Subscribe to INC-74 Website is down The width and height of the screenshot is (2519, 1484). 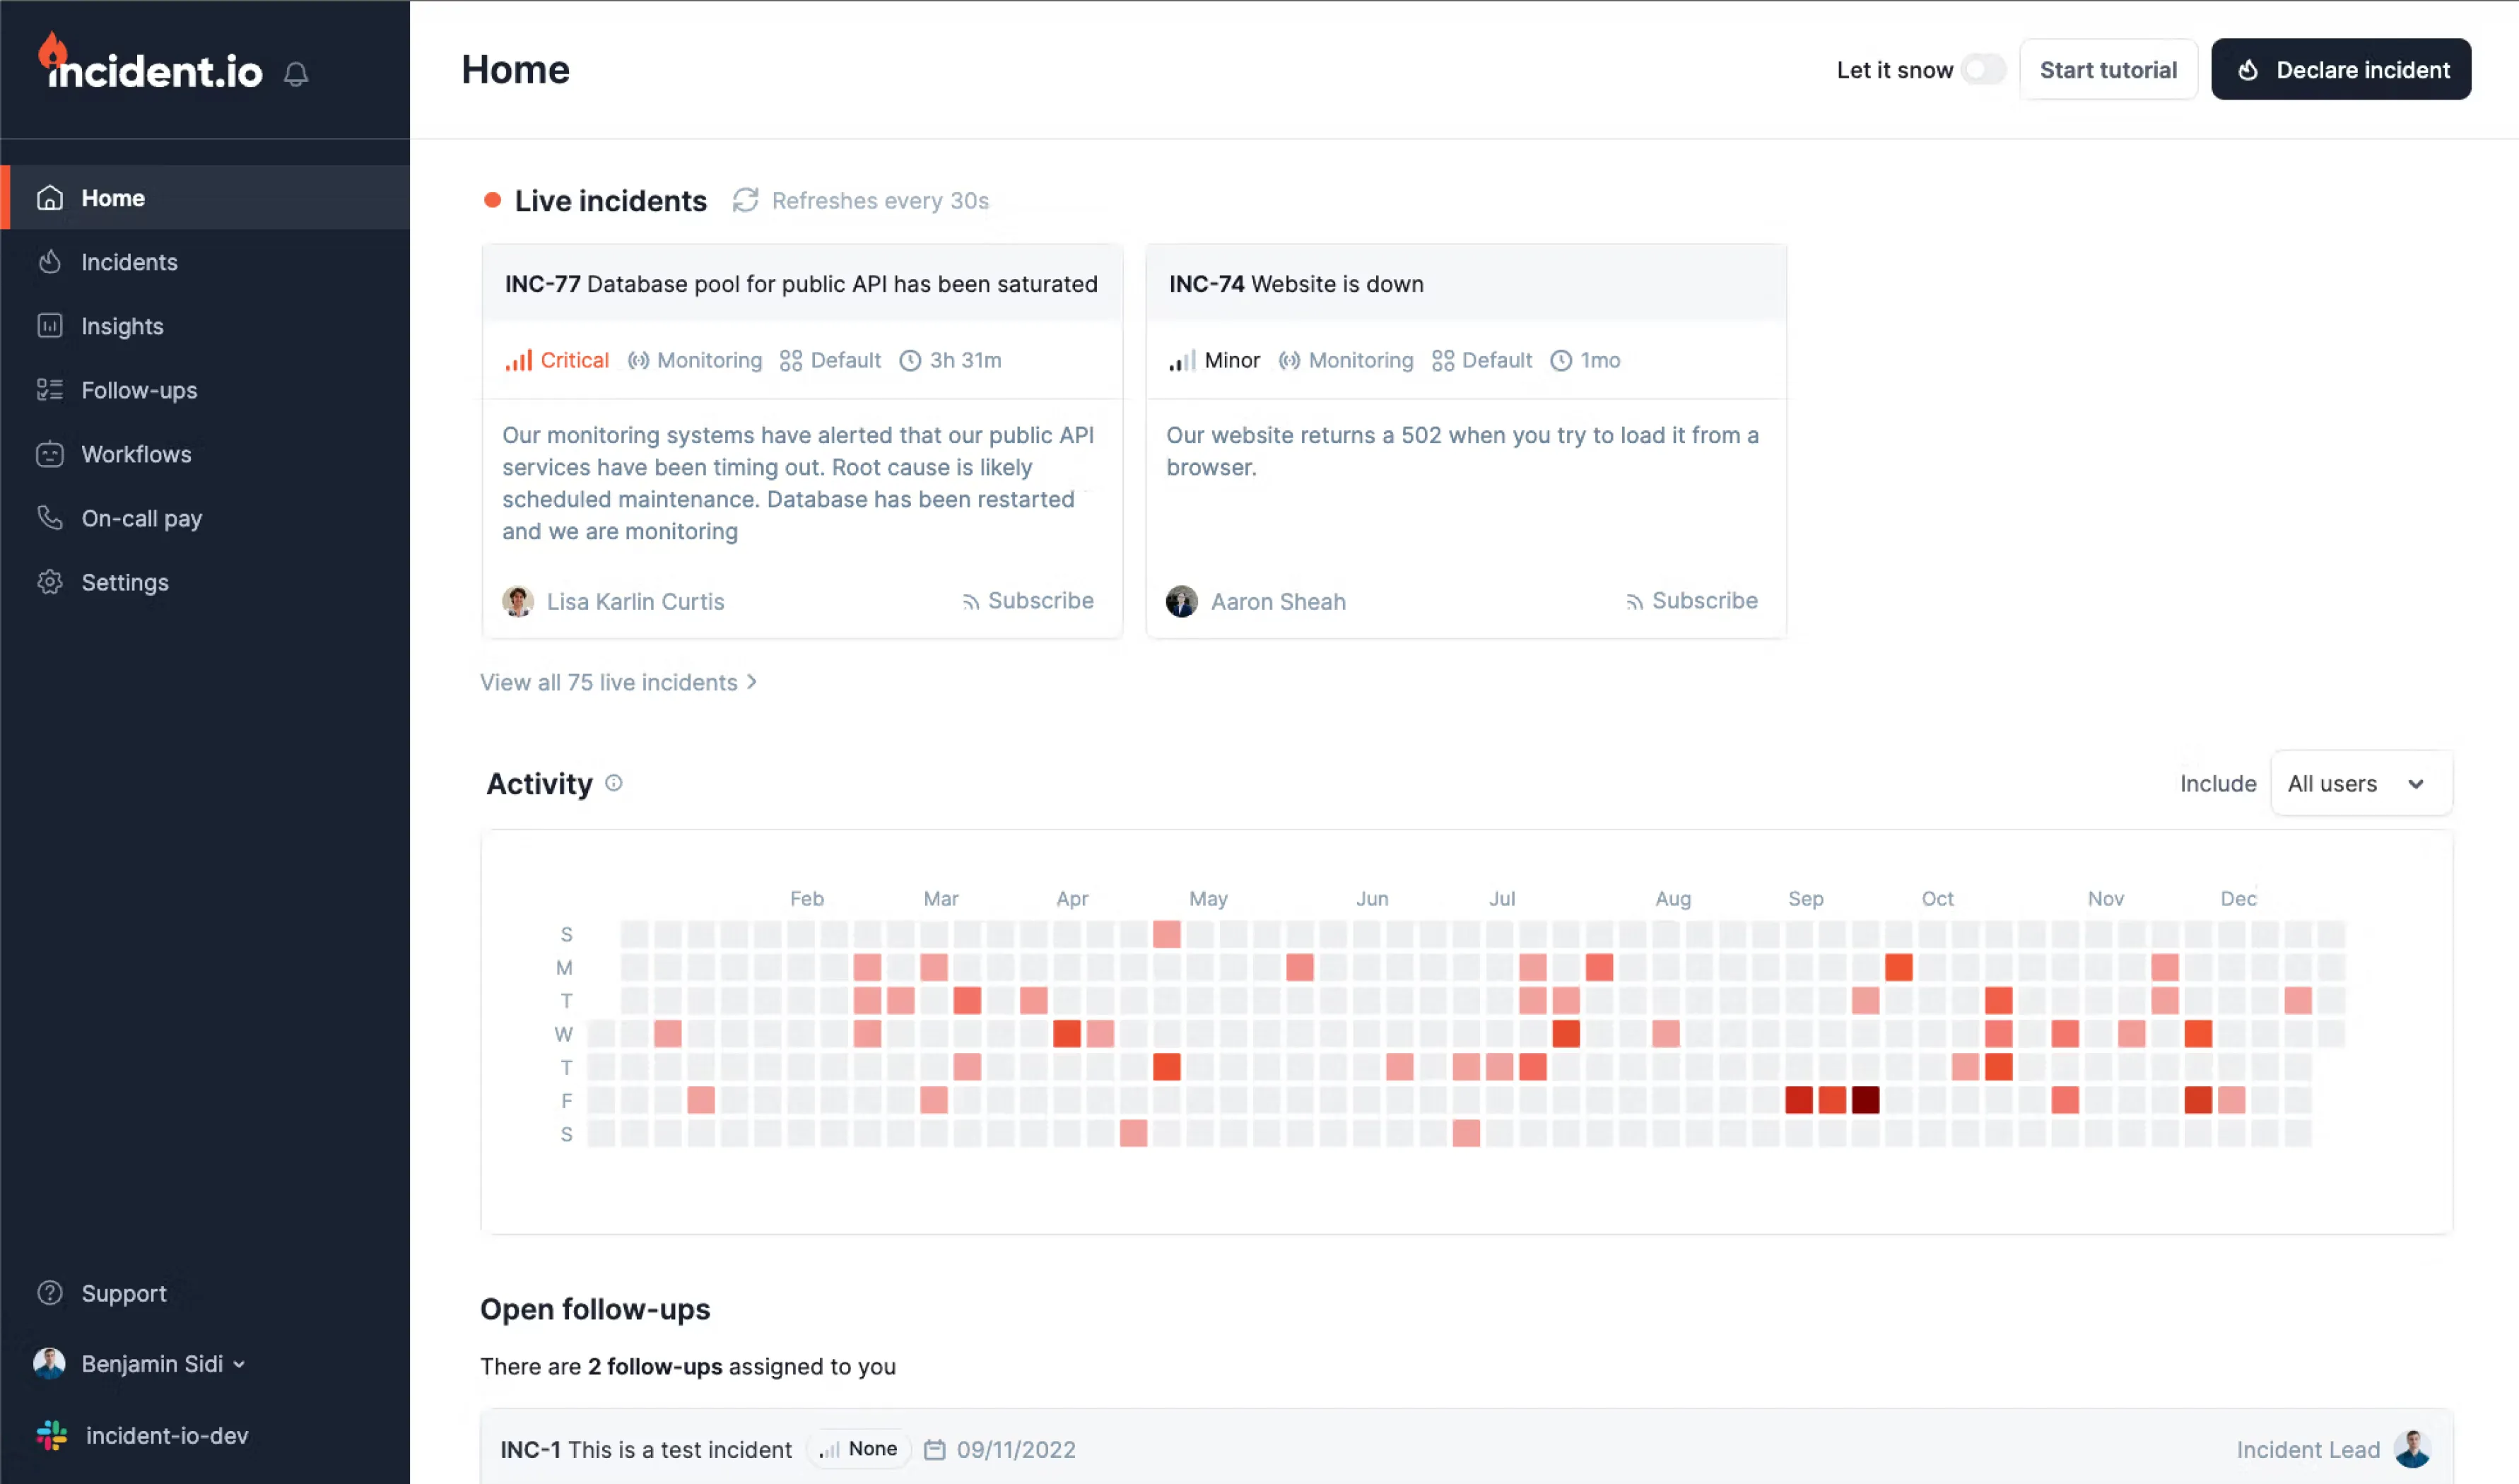1692,601
